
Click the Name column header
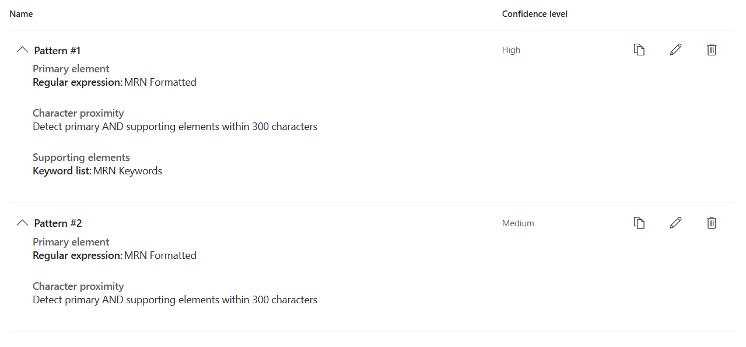tap(21, 14)
